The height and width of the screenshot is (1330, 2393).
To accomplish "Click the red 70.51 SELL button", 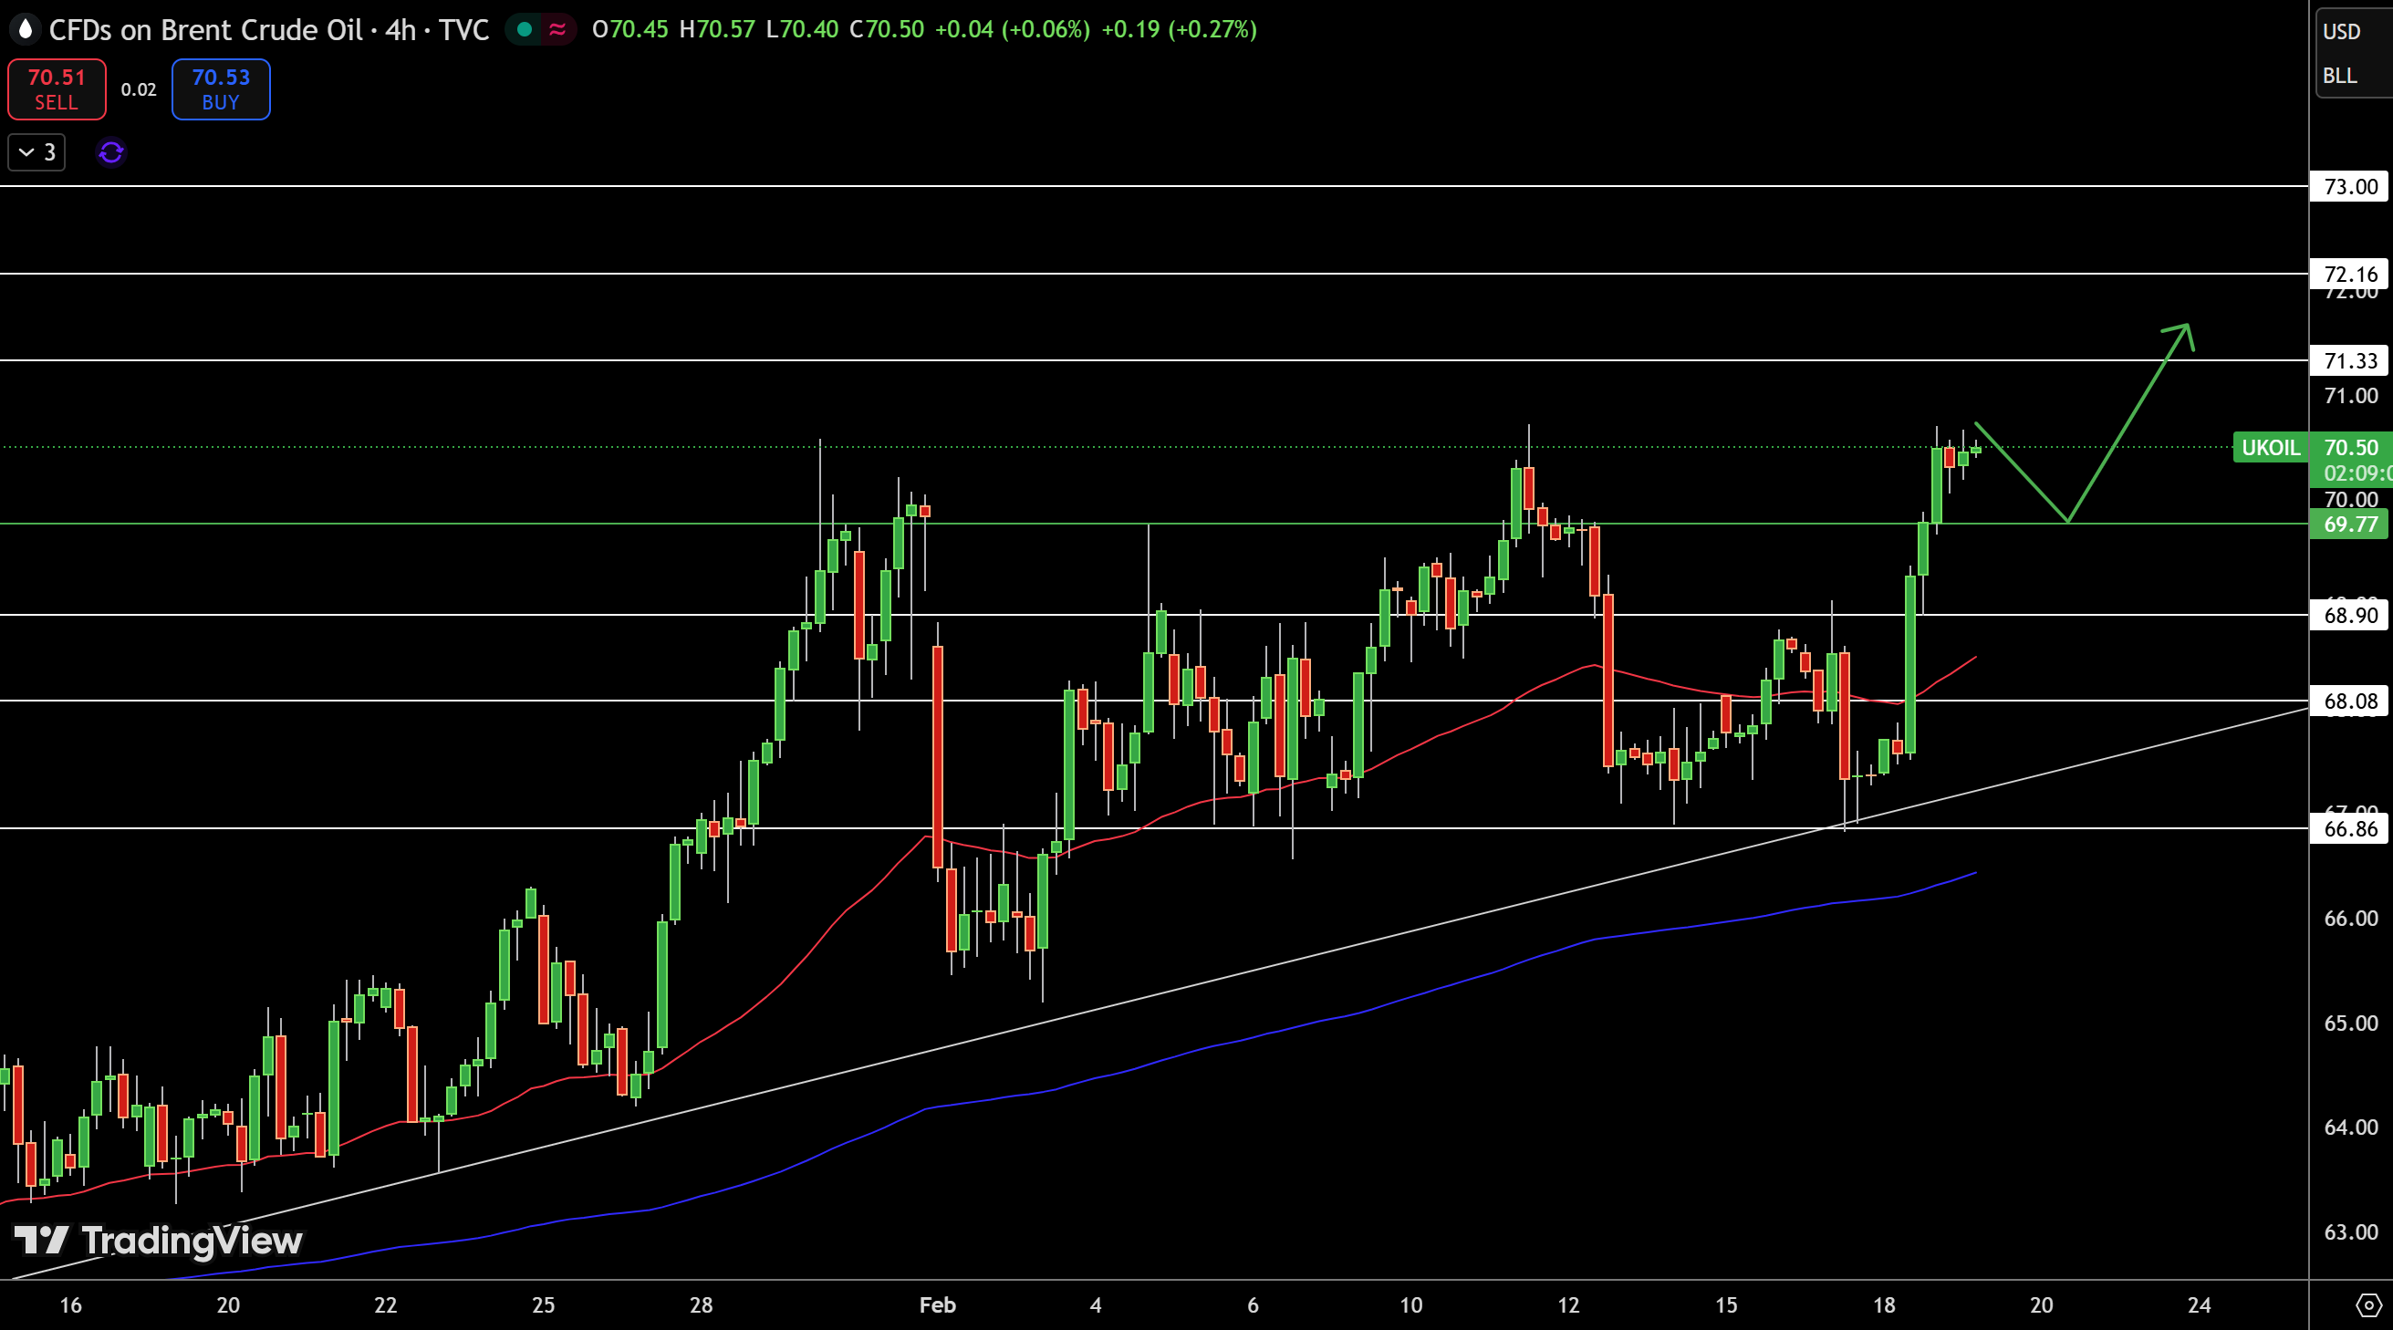I will [57, 89].
